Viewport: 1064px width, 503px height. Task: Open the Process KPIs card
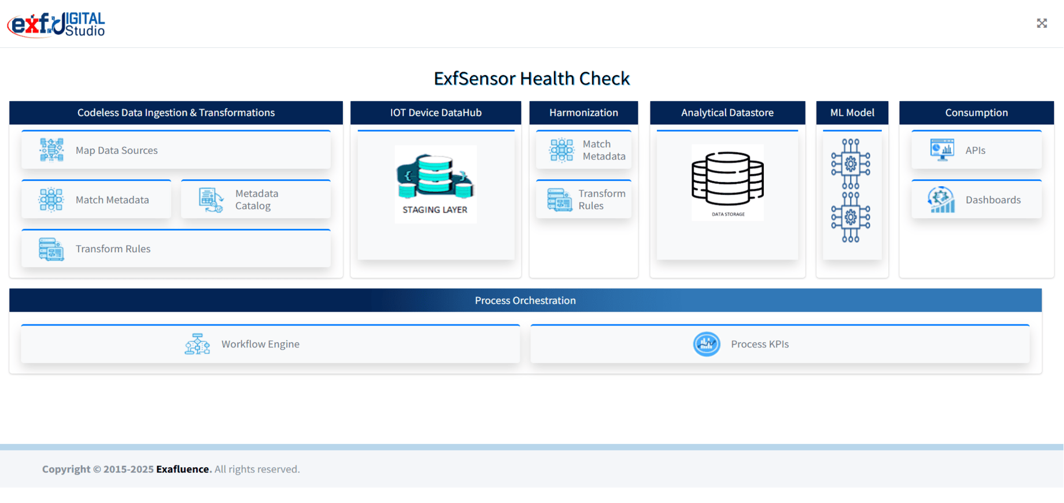[780, 344]
